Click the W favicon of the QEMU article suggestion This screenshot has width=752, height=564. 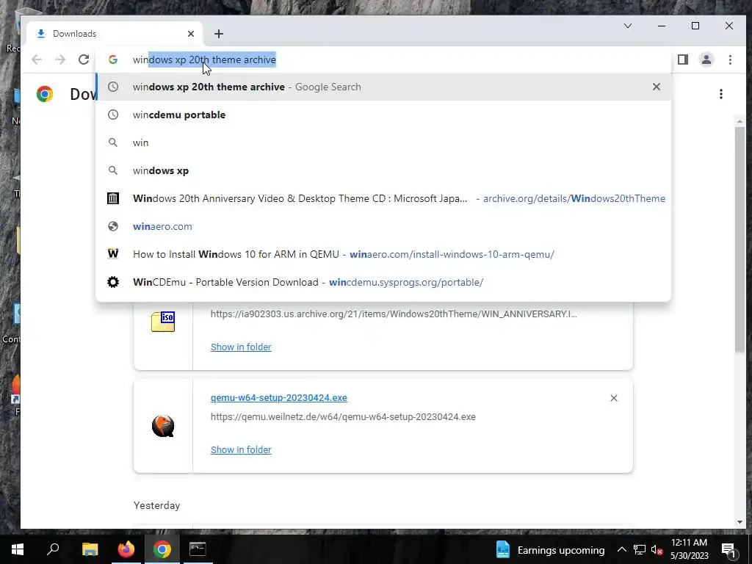point(113,253)
